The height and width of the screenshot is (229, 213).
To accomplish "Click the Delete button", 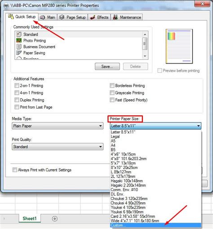I will pos(135,66).
